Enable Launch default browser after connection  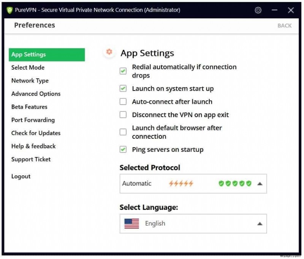(123, 132)
